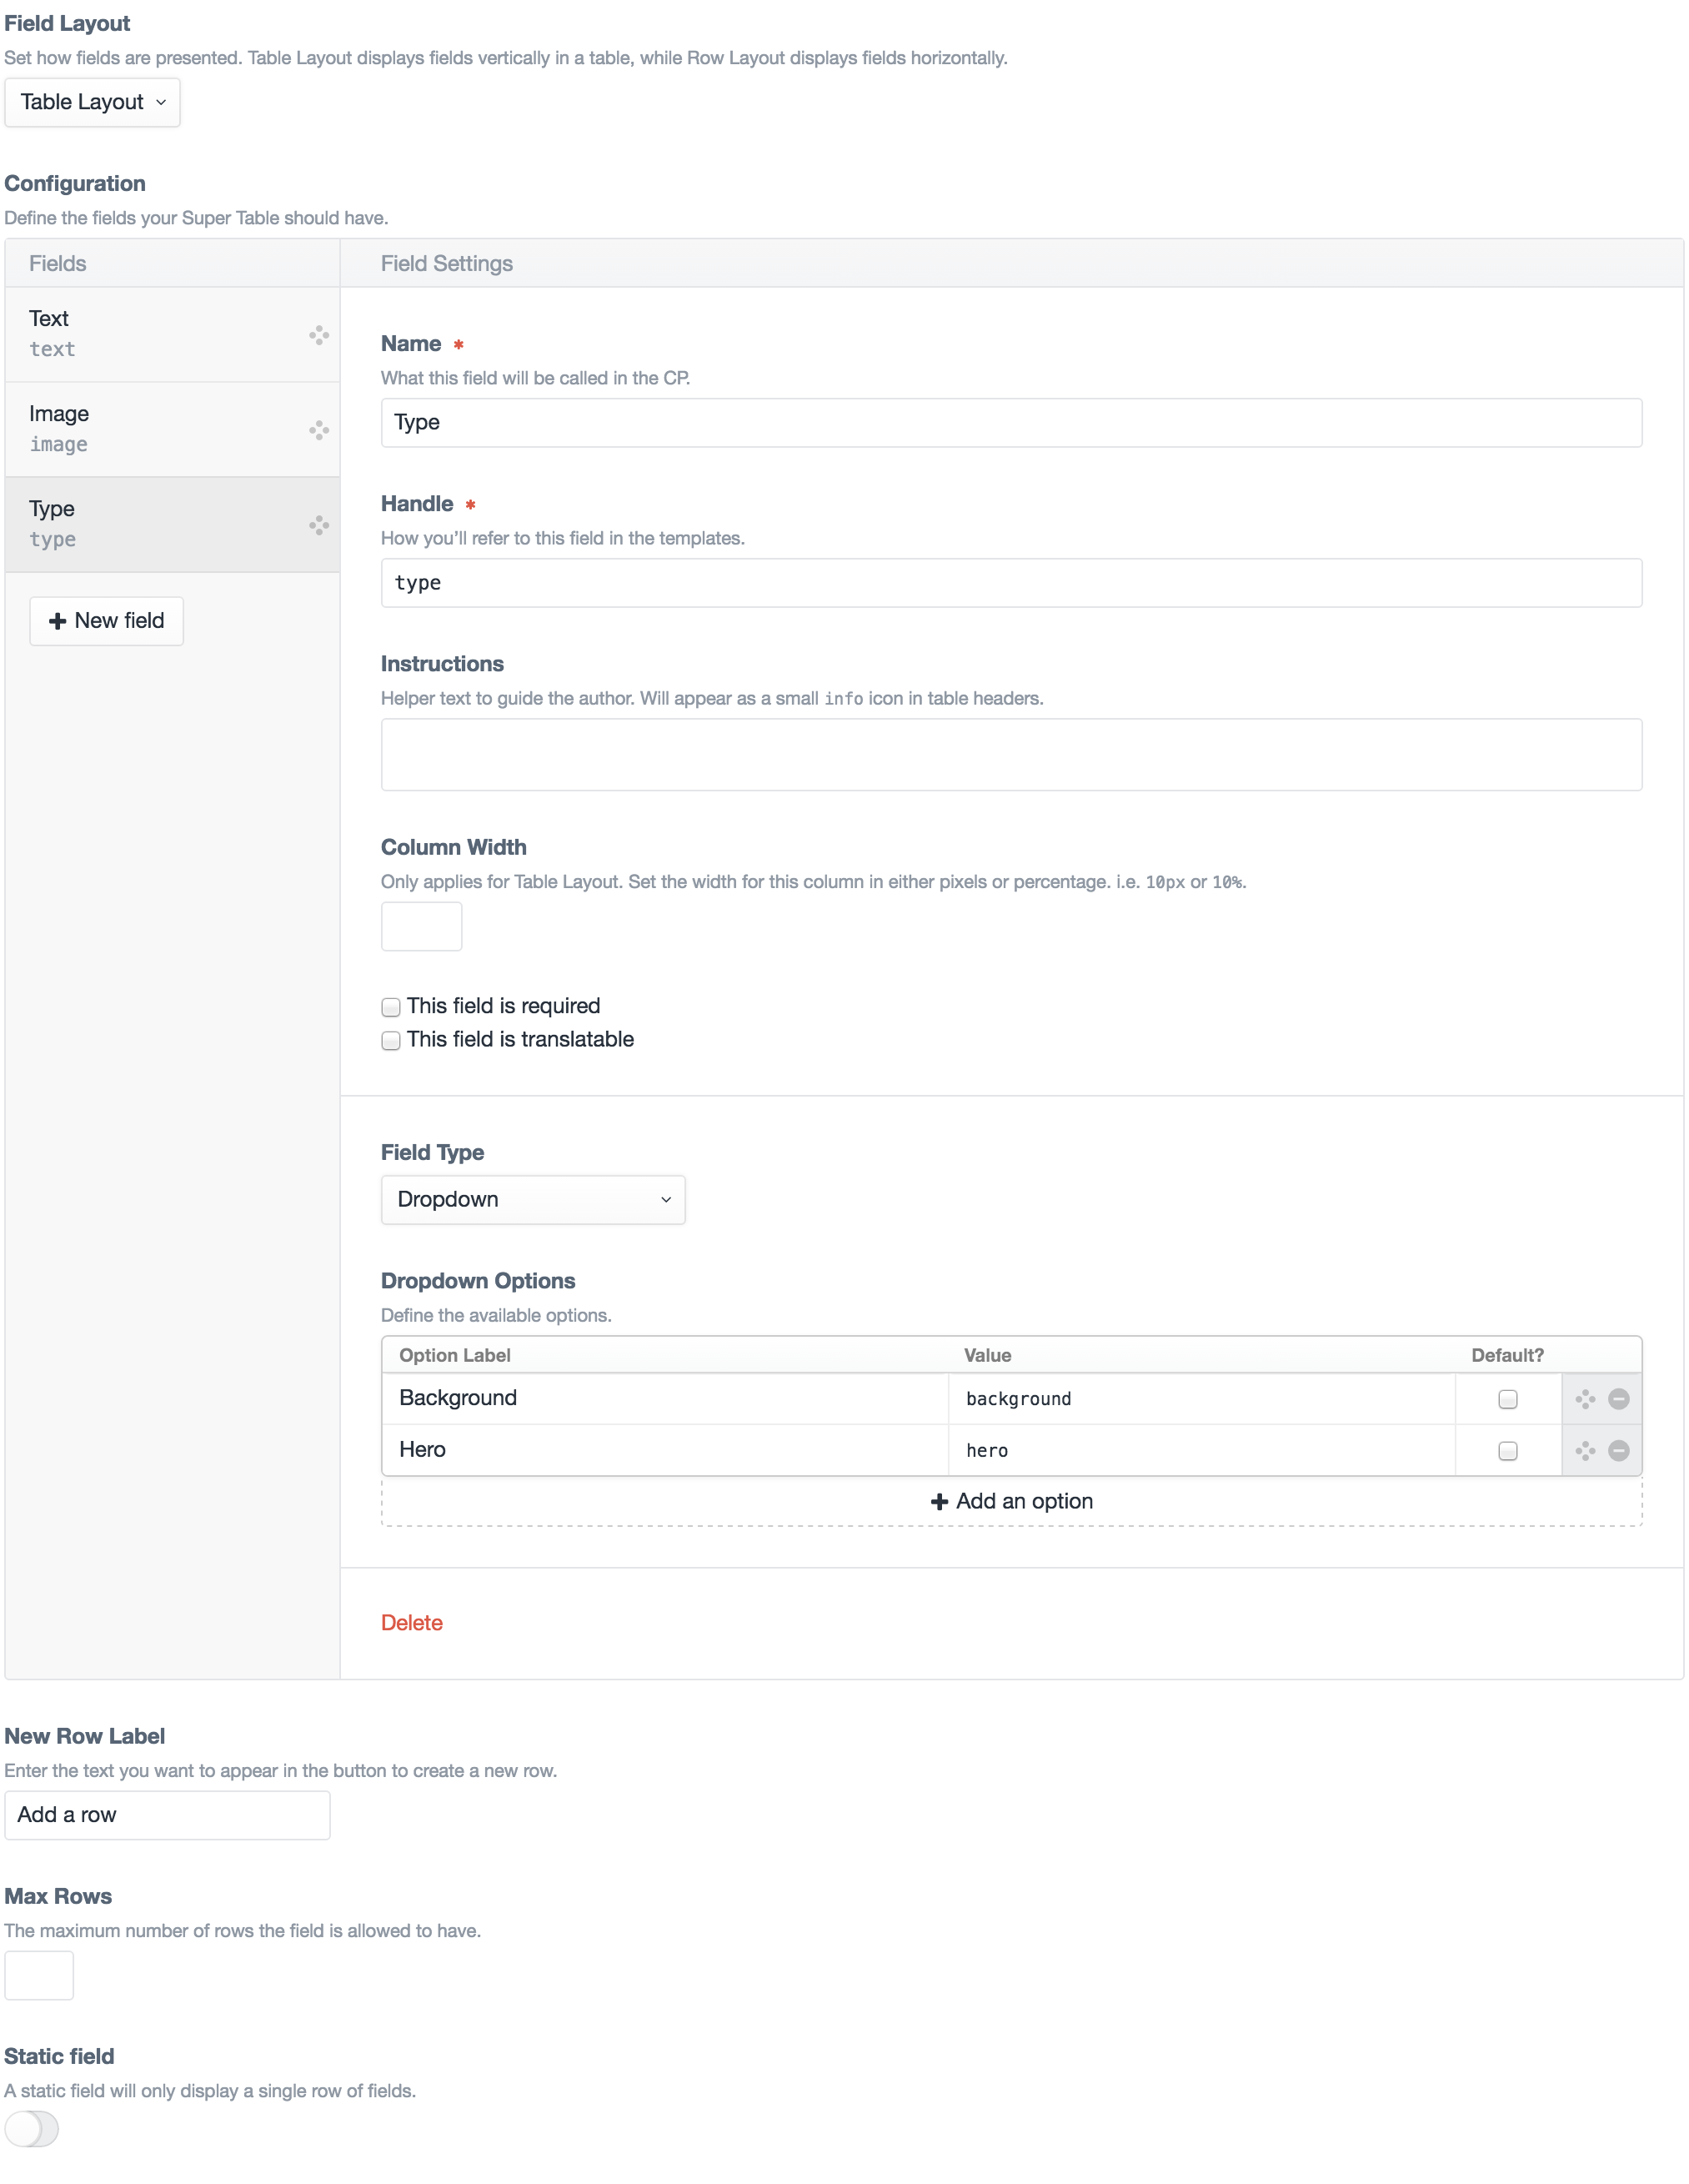
Task: Remove the Hero dropdown option
Action: point(1619,1450)
